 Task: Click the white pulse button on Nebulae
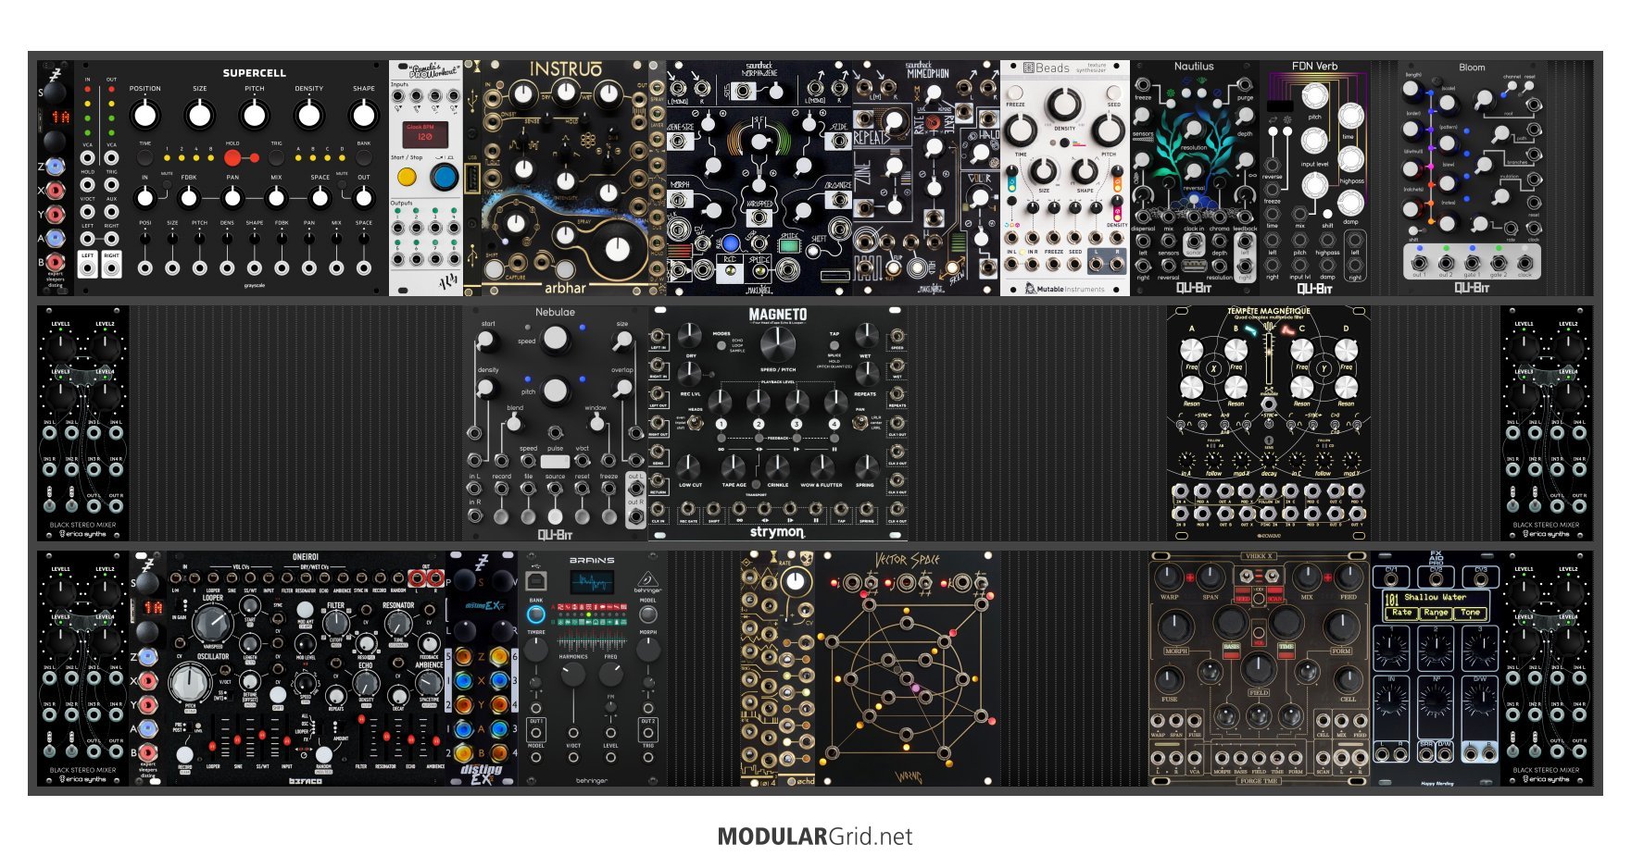(x=555, y=461)
